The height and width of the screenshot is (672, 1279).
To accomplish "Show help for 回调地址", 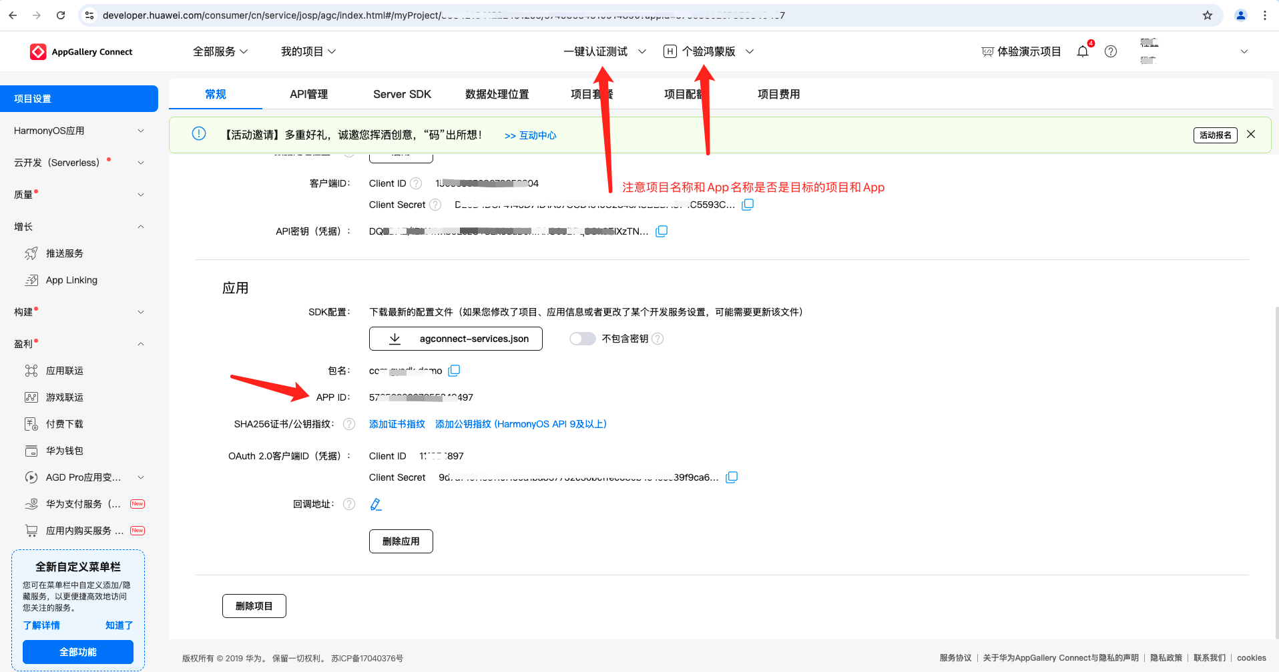I will click(349, 504).
